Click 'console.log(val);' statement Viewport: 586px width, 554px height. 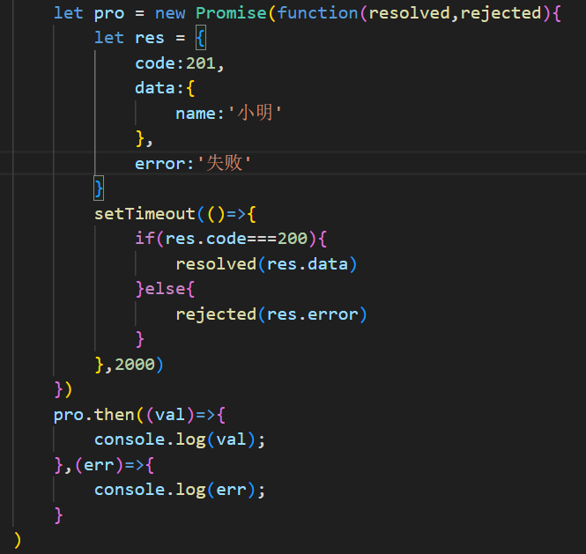tap(180, 440)
